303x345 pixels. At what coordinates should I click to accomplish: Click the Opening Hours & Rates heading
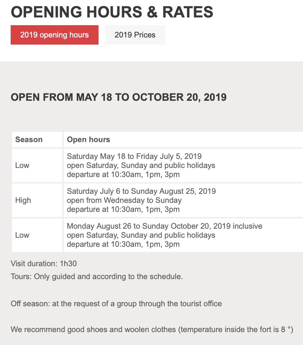112,12
